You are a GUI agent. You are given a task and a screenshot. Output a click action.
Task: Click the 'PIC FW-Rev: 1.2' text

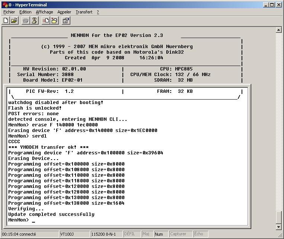point(50,91)
